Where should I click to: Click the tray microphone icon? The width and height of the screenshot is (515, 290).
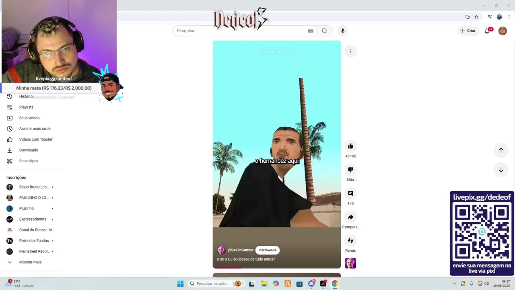[x=472, y=284]
